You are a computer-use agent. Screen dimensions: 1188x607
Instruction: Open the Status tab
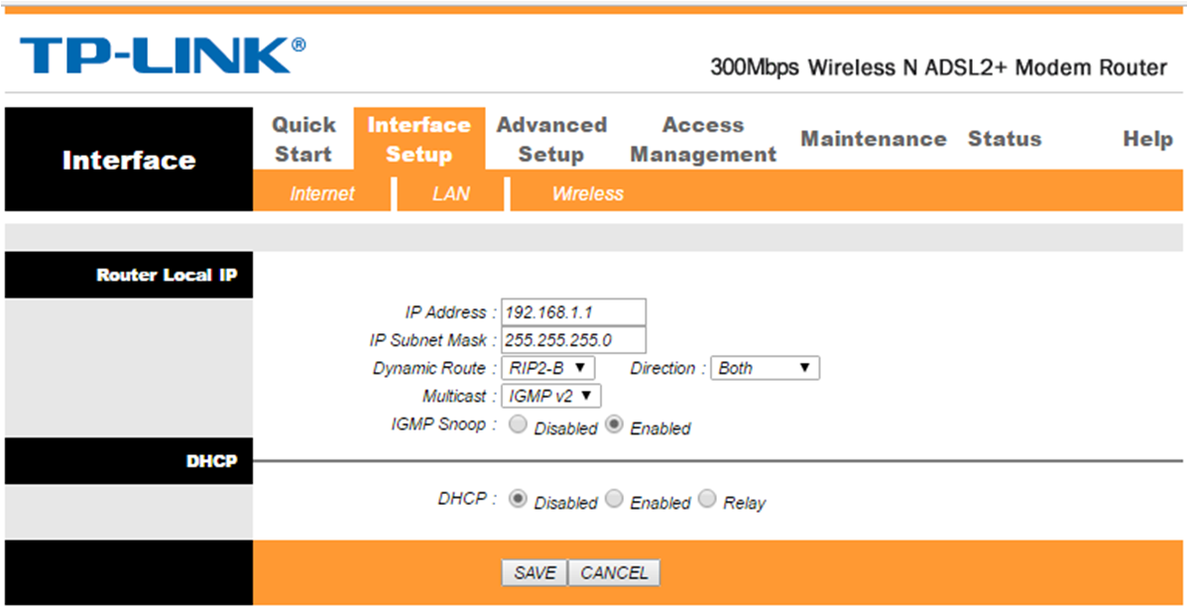coord(1005,140)
